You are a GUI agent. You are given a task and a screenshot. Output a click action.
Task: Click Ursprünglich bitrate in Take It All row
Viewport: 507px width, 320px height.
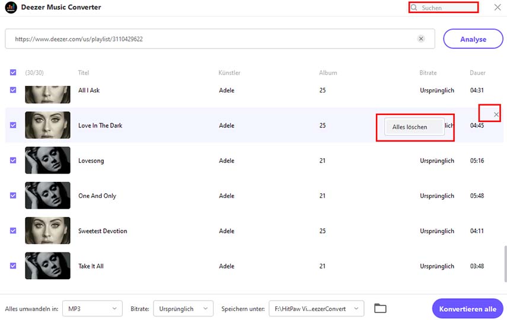point(437,266)
